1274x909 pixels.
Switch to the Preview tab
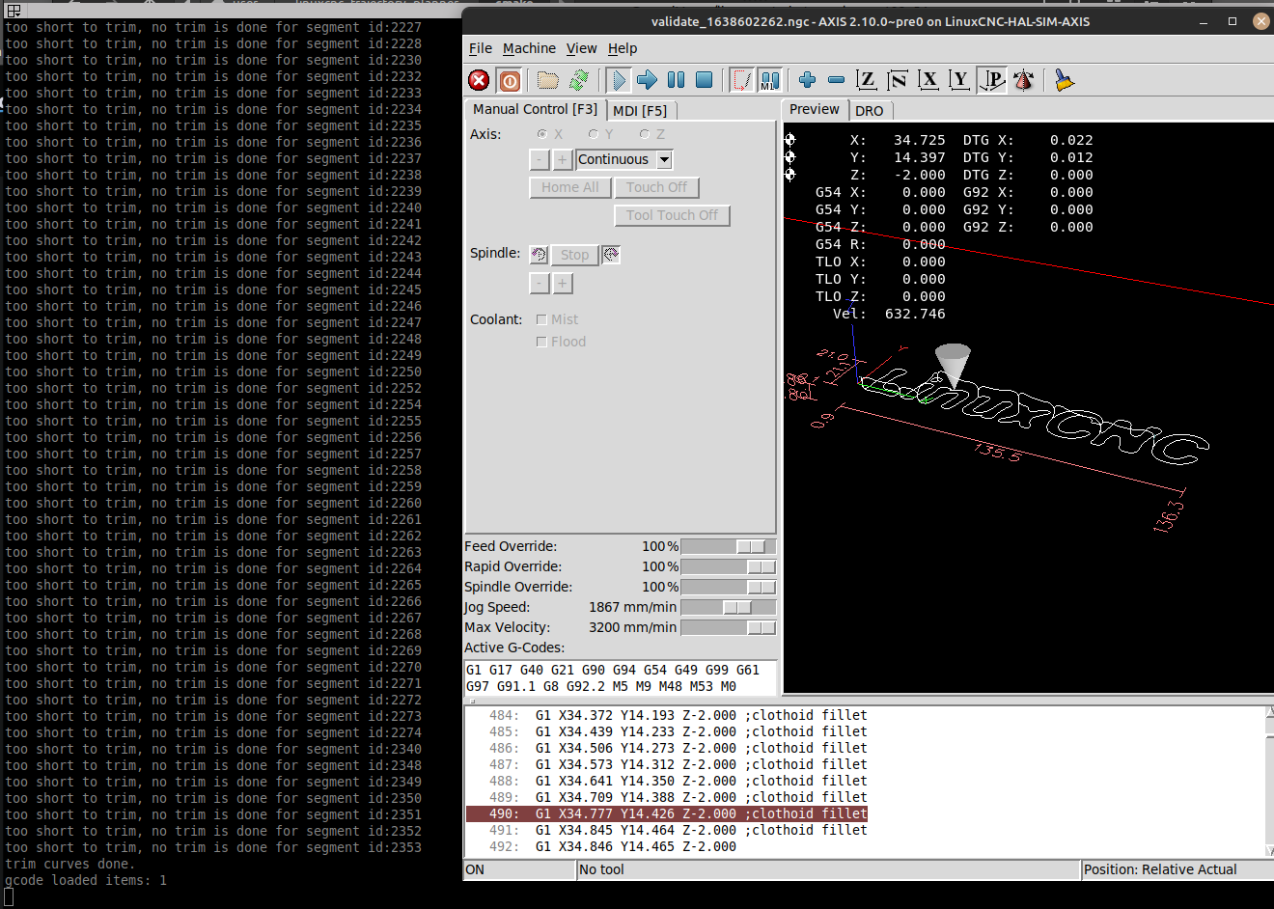pos(815,109)
